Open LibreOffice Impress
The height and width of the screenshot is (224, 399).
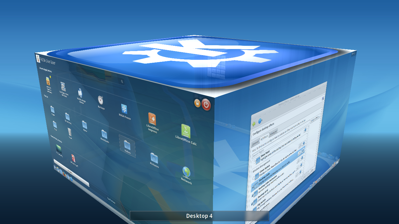pos(152,120)
